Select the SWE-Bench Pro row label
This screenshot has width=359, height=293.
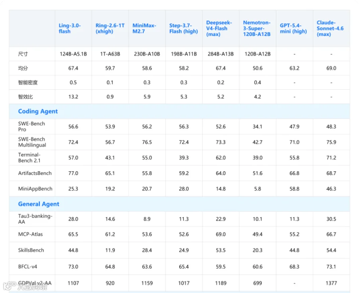[32, 126]
